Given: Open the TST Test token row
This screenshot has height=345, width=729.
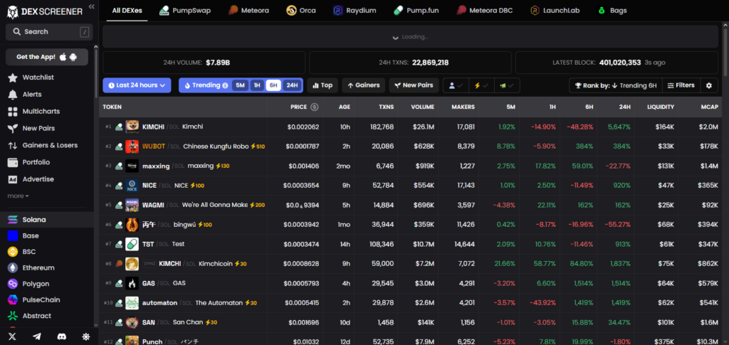Looking at the screenshot, I should pos(412,244).
